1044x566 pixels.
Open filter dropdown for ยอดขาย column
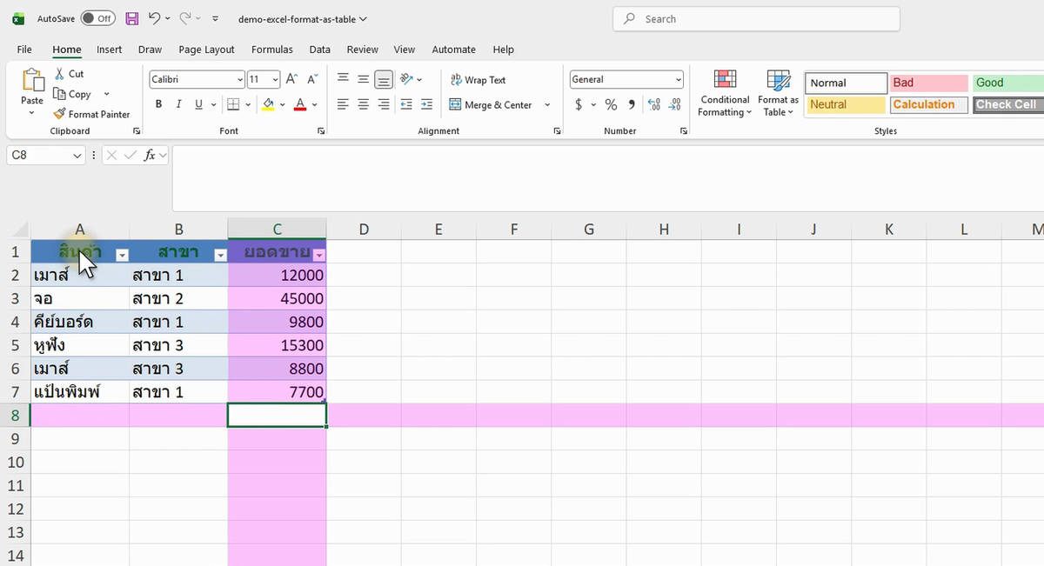point(319,255)
